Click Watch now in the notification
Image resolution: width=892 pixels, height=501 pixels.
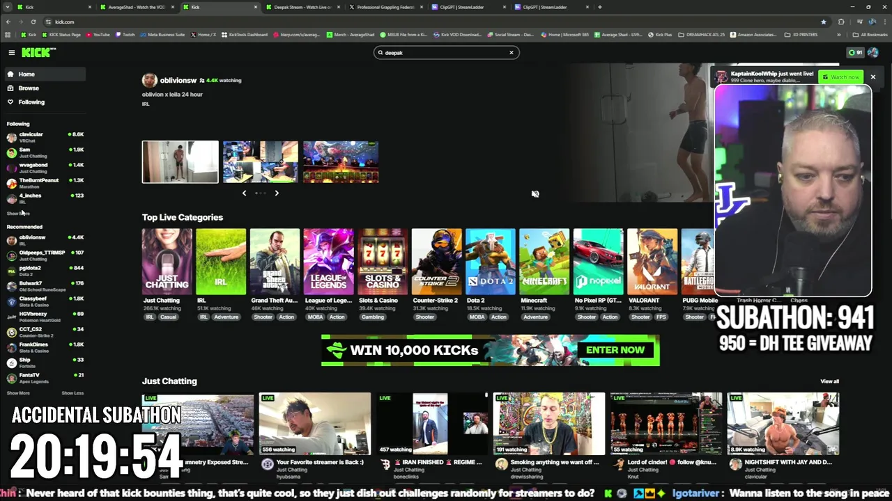point(840,77)
